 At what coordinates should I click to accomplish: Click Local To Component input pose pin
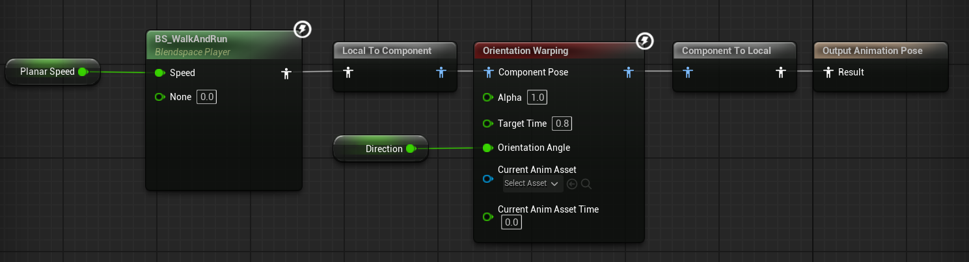[348, 72]
